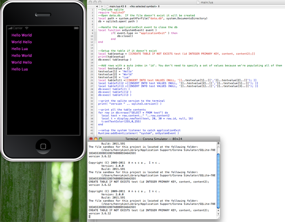285x222 pixels.
Task: Zoom the Terminal window with the green button
Action: tap(100, 139)
